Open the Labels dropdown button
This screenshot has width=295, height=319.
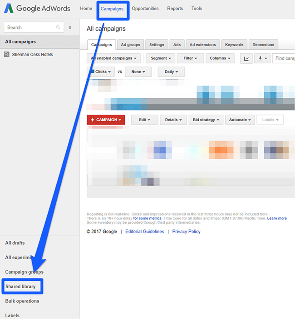(270, 120)
